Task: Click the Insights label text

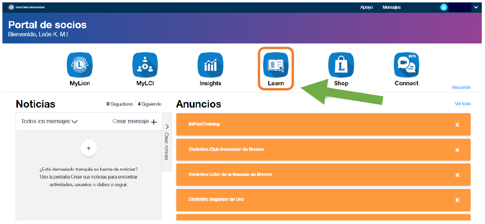Action: [x=210, y=83]
